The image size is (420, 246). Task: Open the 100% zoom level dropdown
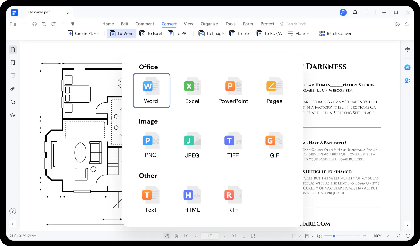coord(381,236)
